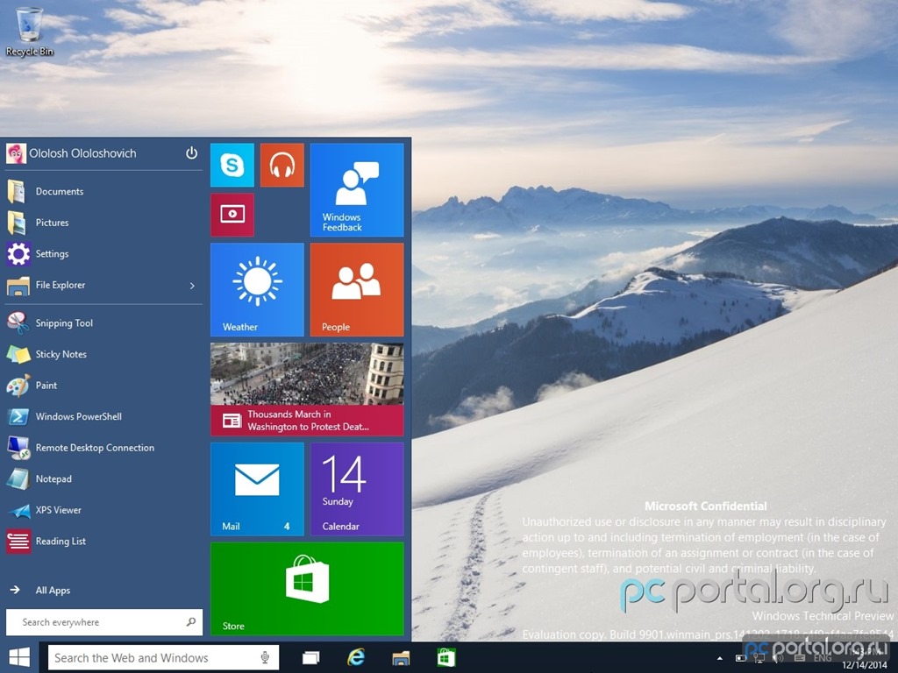Click the Search everywhere field
The height and width of the screenshot is (673, 898).
[96, 622]
